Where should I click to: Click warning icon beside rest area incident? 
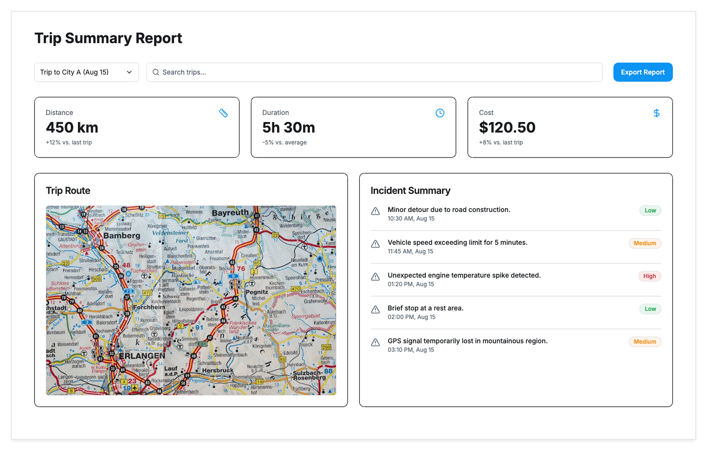pyautogui.click(x=375, y=310)
